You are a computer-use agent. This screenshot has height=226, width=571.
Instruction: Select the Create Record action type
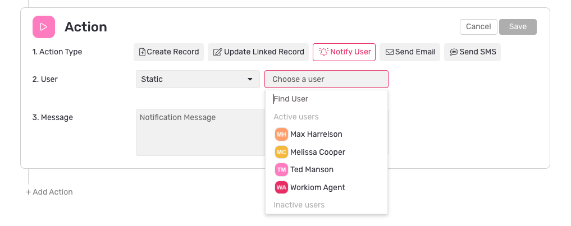coord(168,52)
